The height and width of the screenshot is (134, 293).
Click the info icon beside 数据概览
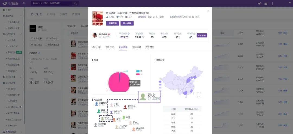pyautogui.click(x=39, y=53)
